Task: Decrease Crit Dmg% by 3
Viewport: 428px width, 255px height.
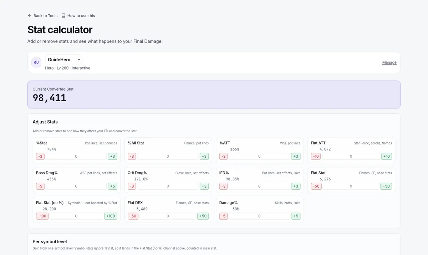Action: pyautogui.click(x=132, y=186)
